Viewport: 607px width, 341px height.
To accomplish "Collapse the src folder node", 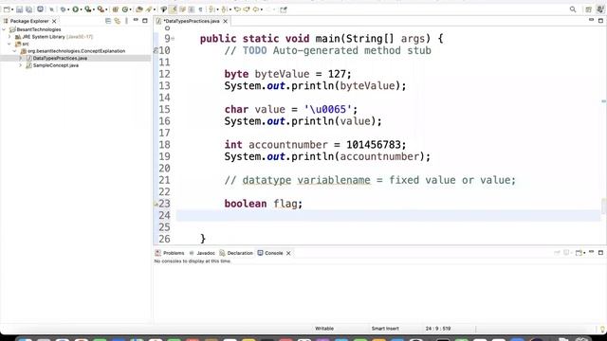I will coord(9,44).
